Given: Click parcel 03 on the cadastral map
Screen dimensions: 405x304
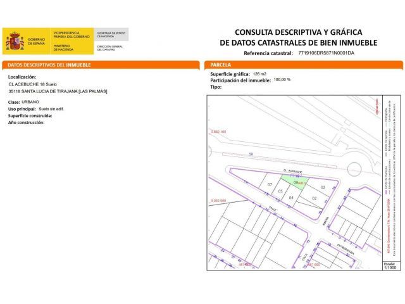Looking at the screenshot, I should tap(323, 187).
